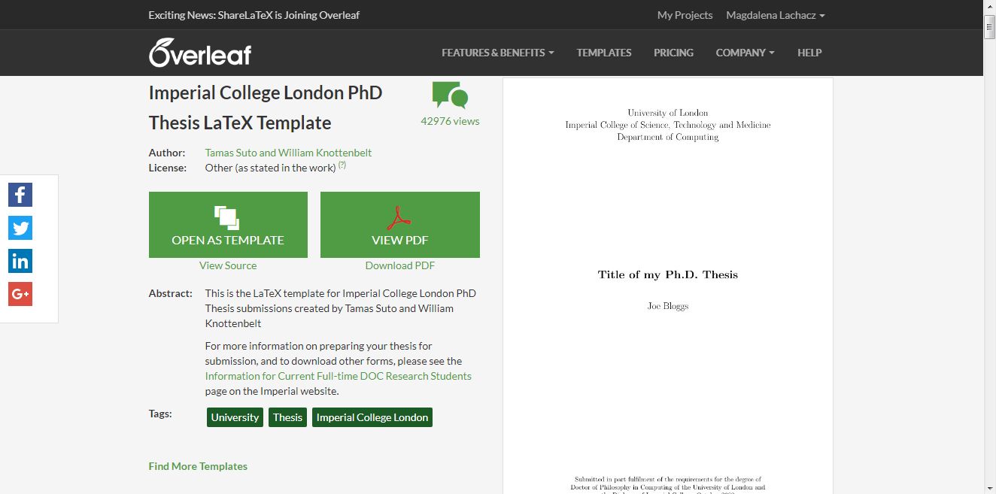Go to My Projects
996x494 pixels.
pyautogui.click(x=685, y=15)
